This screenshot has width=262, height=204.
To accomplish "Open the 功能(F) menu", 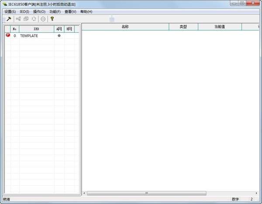I will click(55, 11).
